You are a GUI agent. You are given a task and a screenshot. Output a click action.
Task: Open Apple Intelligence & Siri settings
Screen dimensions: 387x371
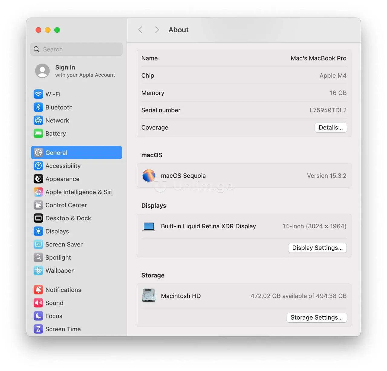pos(79,192)
